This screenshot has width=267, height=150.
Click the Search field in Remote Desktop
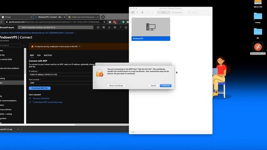click(x=199, y=12)
